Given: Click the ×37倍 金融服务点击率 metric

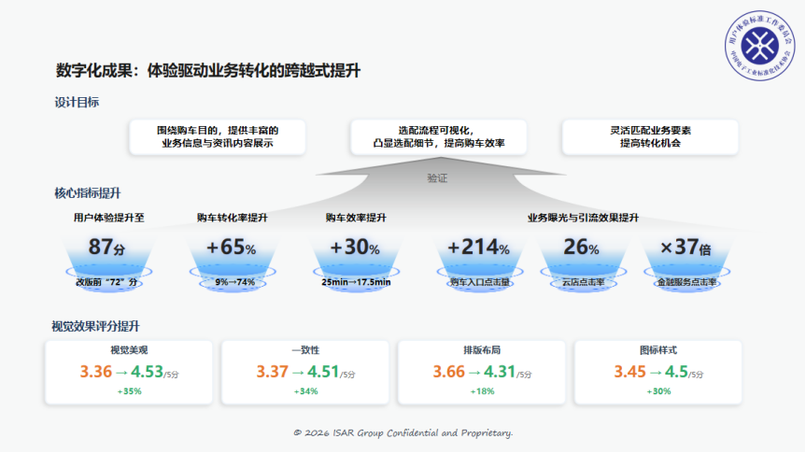Looking at the screenshot, I should pyautogui.click(x=686, y=248).
